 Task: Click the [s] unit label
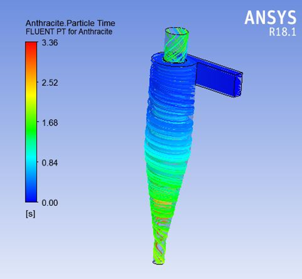point(30,214)
